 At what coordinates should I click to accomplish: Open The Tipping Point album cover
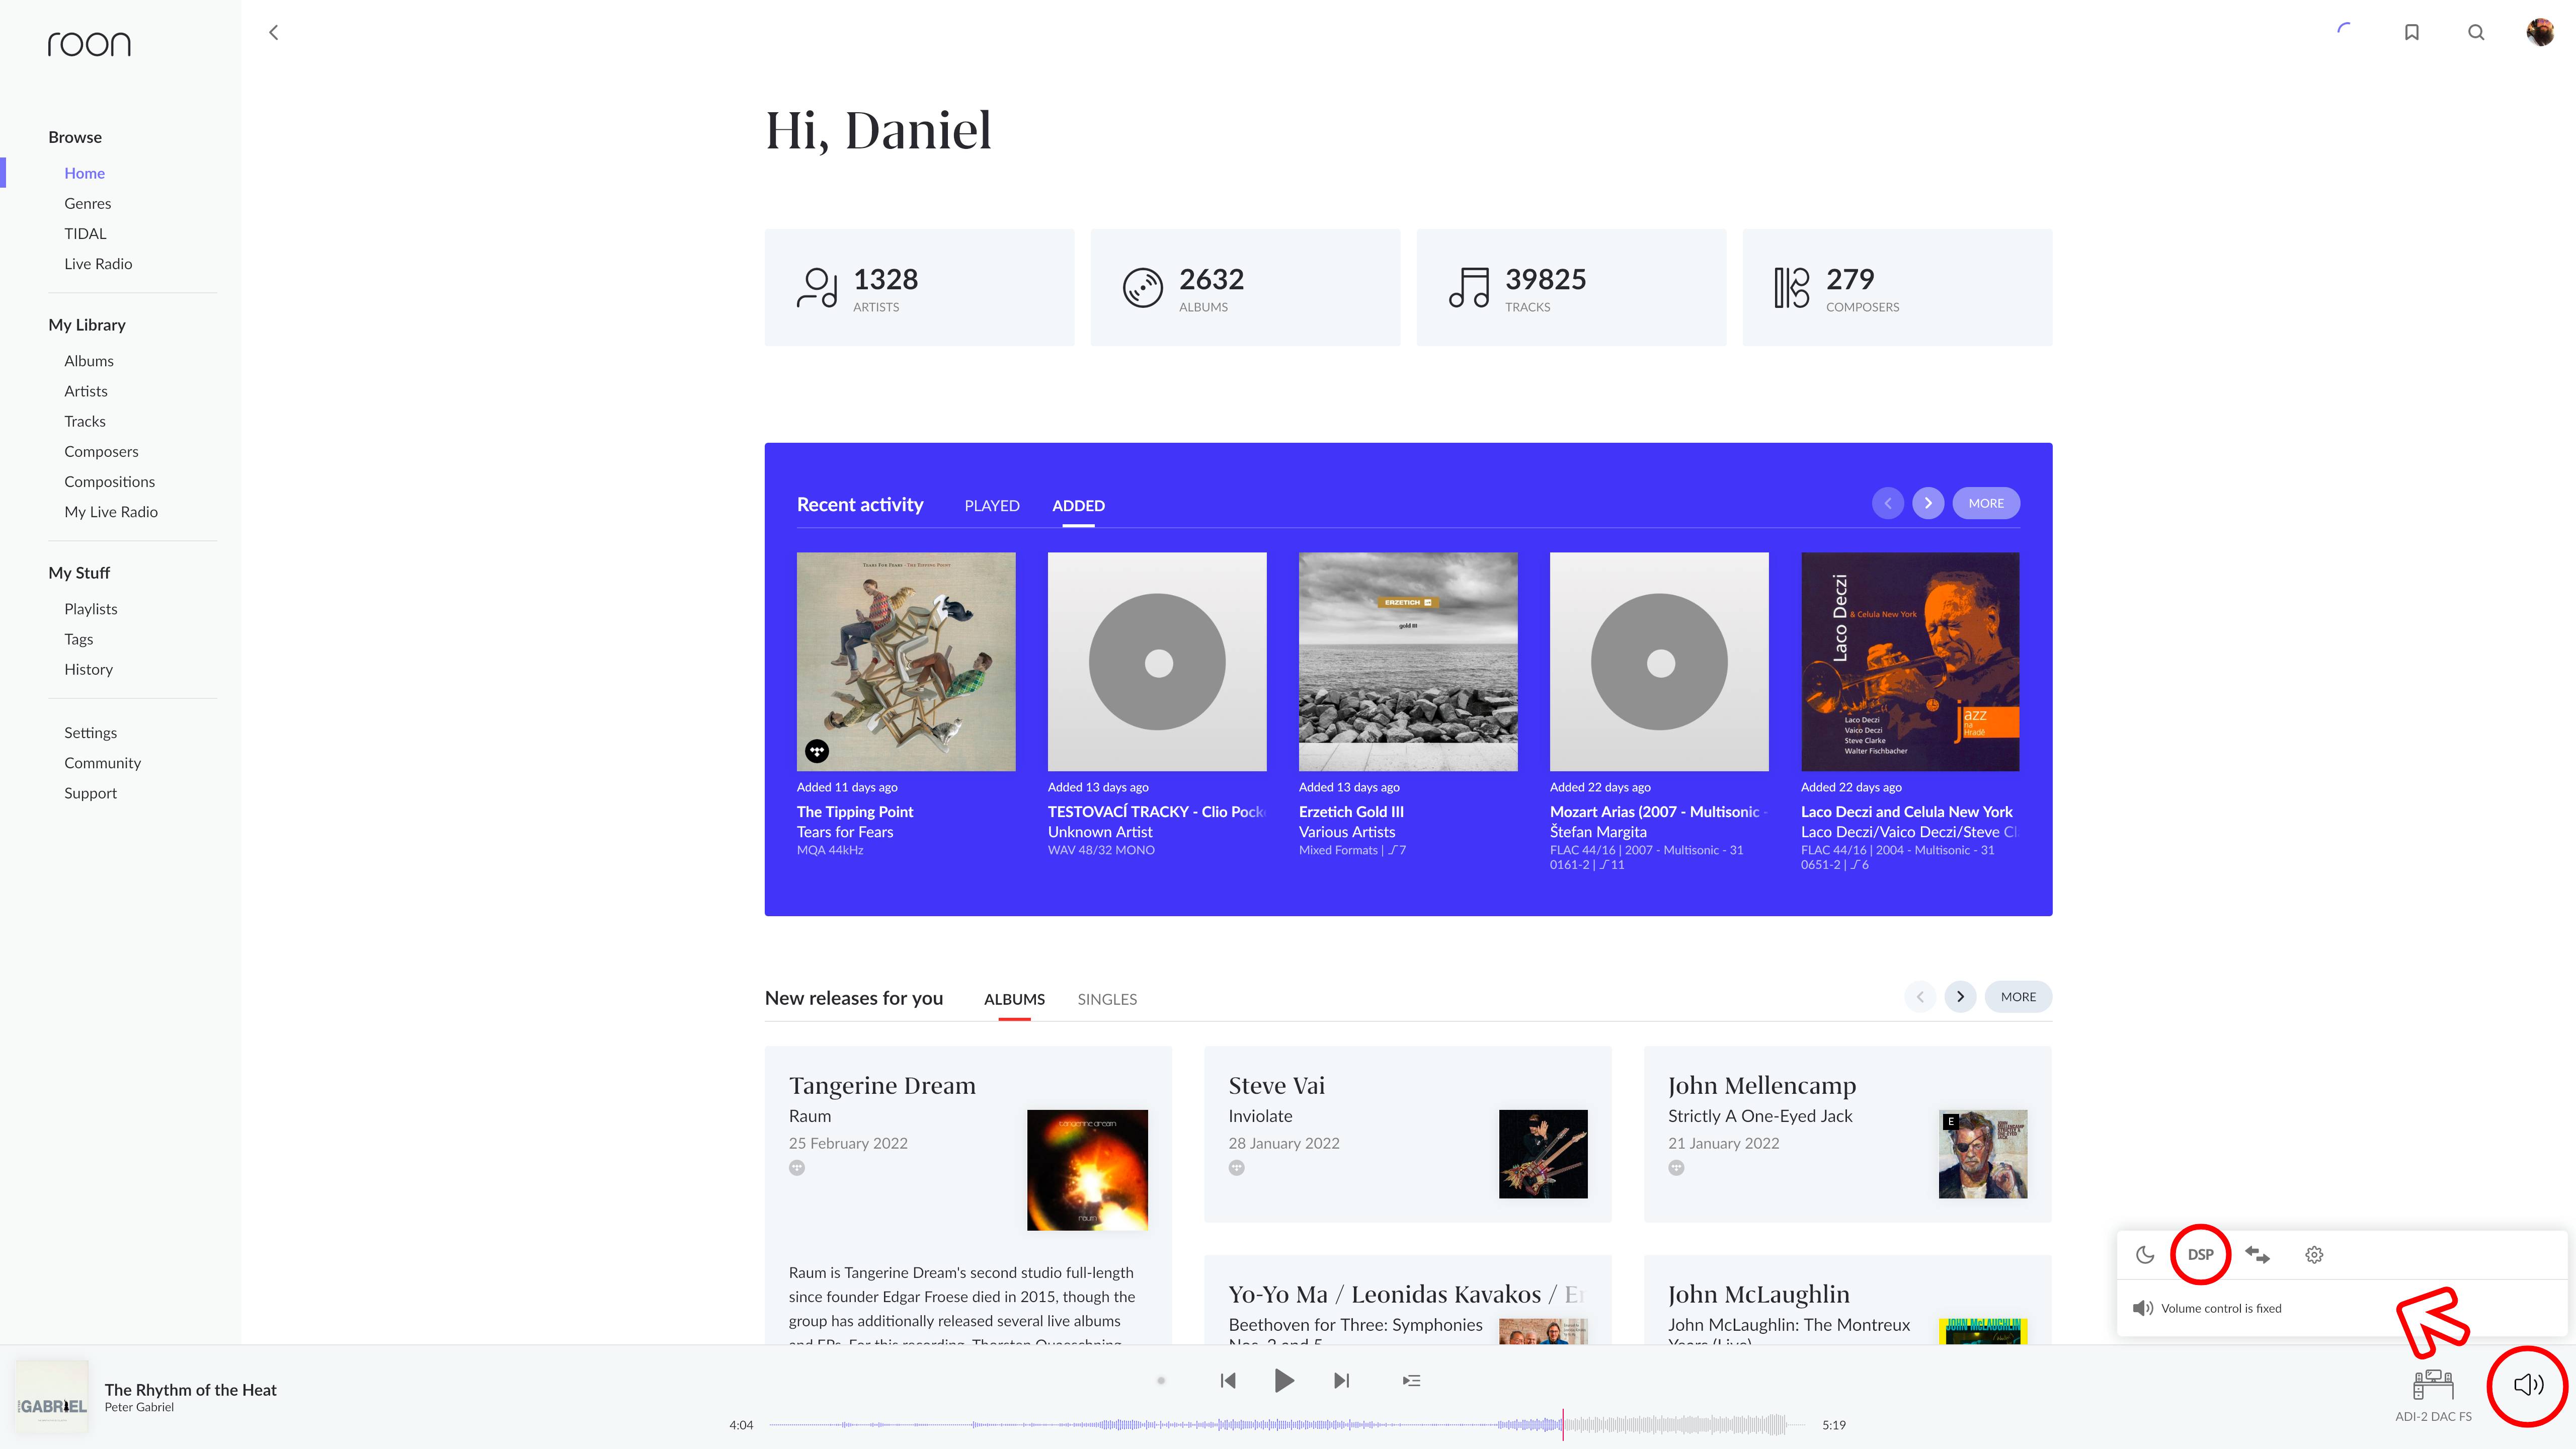[906, 661]
